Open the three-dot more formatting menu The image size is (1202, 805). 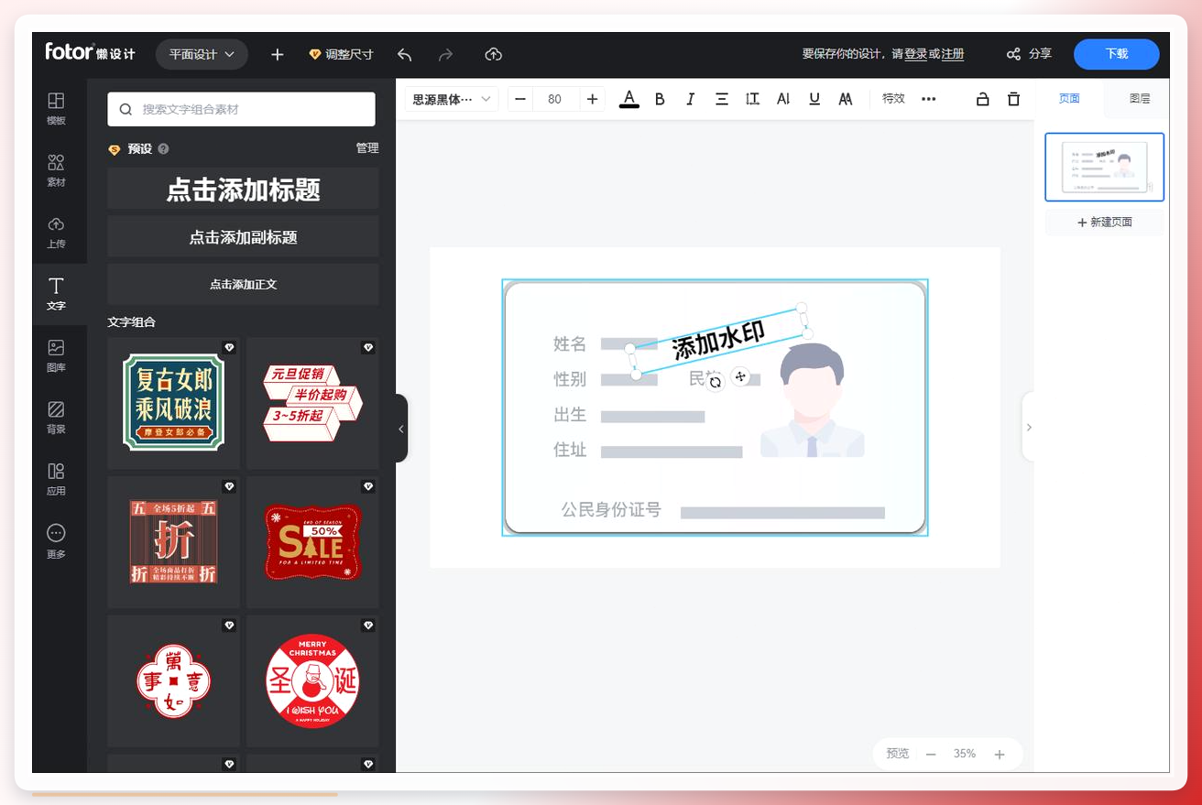pos(928,99)
